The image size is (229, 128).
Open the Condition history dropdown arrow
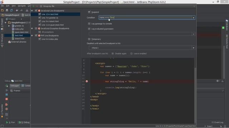(x=194, y=18)
